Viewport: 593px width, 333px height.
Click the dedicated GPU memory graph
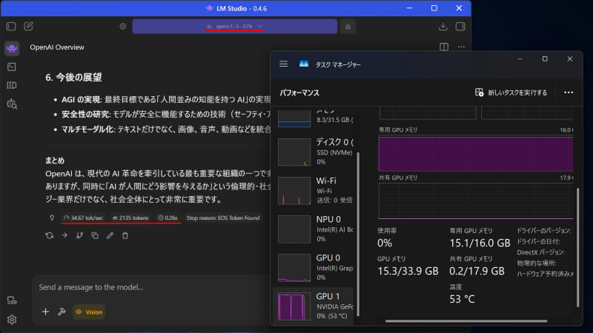pyautogui.click(x=476, y=154)
